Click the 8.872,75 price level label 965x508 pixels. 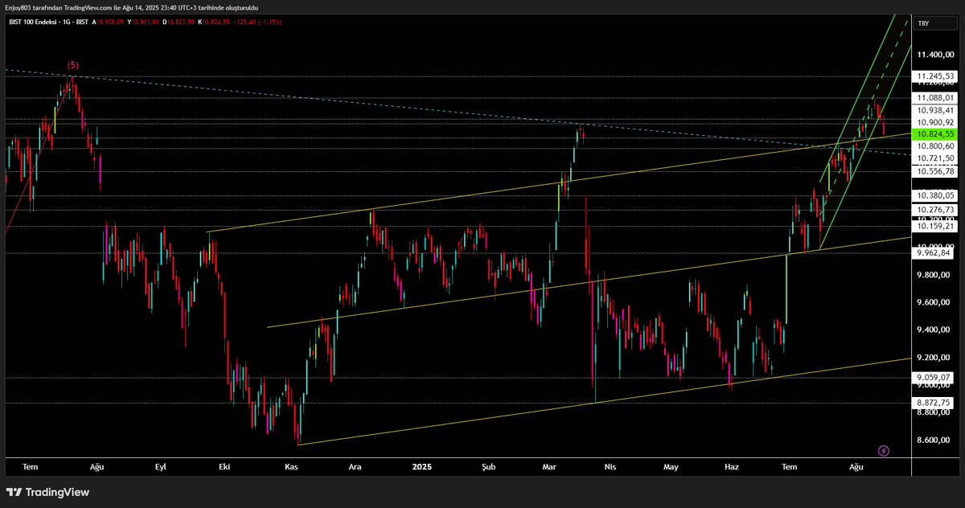tap(933, 403)
